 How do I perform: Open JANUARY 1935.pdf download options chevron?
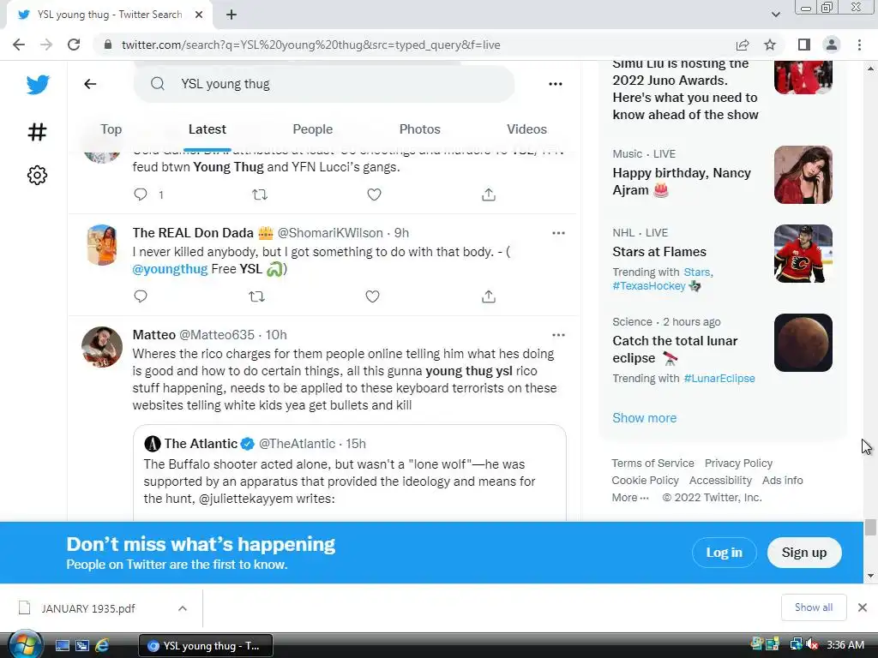click(182, 608)
